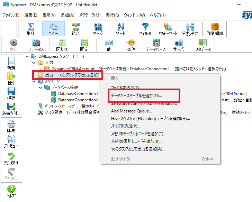Open the 作業領域 (workspace) tool
This screenshot has width=252, height=202.
[215, 29]
